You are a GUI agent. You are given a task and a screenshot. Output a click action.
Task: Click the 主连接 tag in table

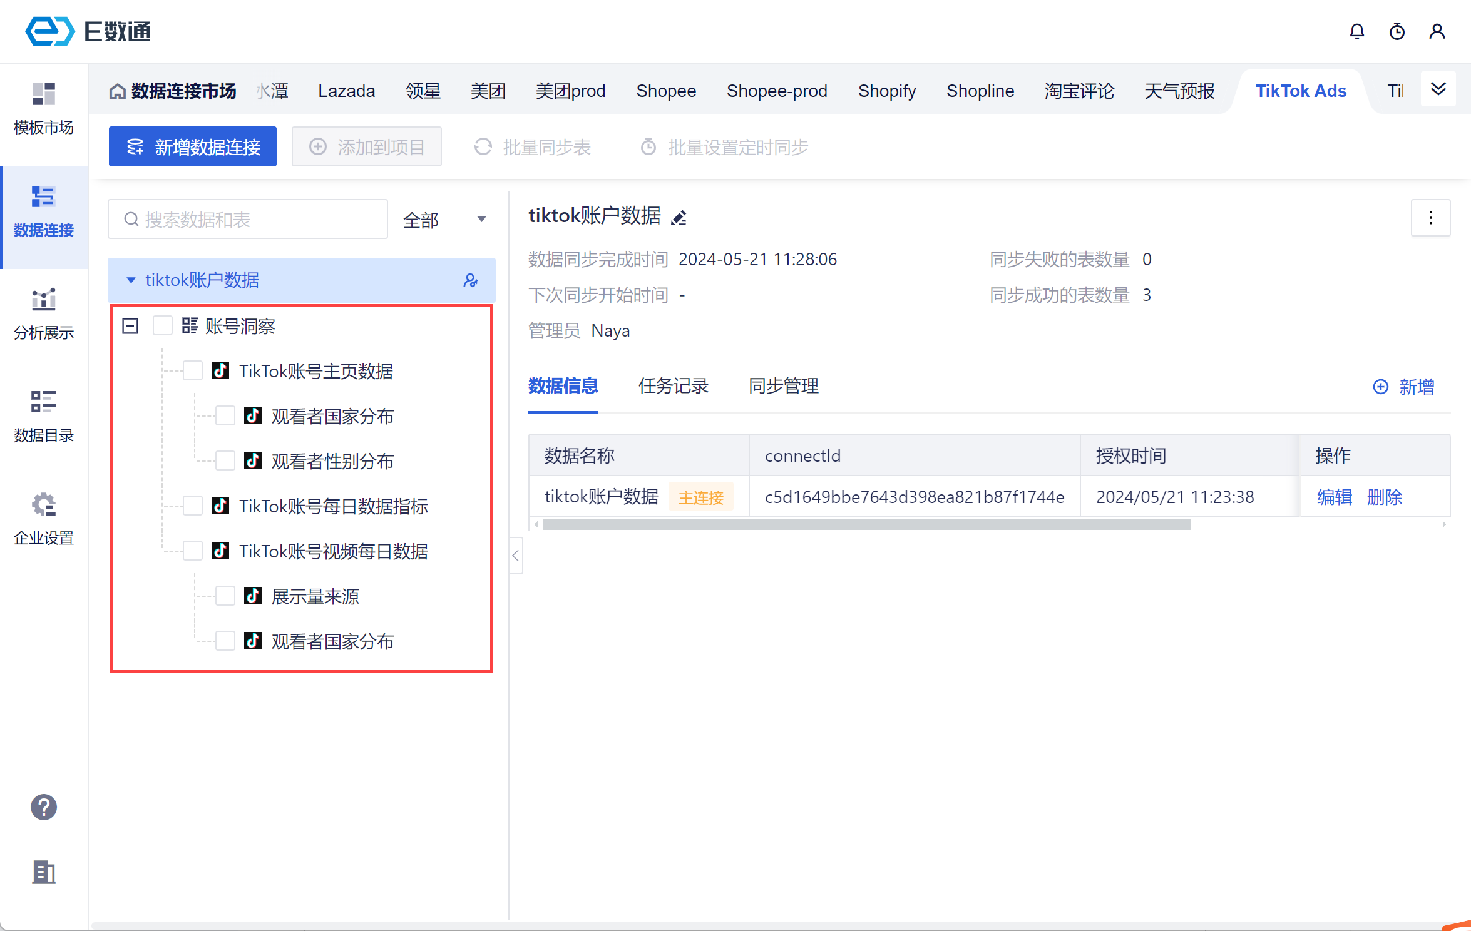tap(700, 497)
